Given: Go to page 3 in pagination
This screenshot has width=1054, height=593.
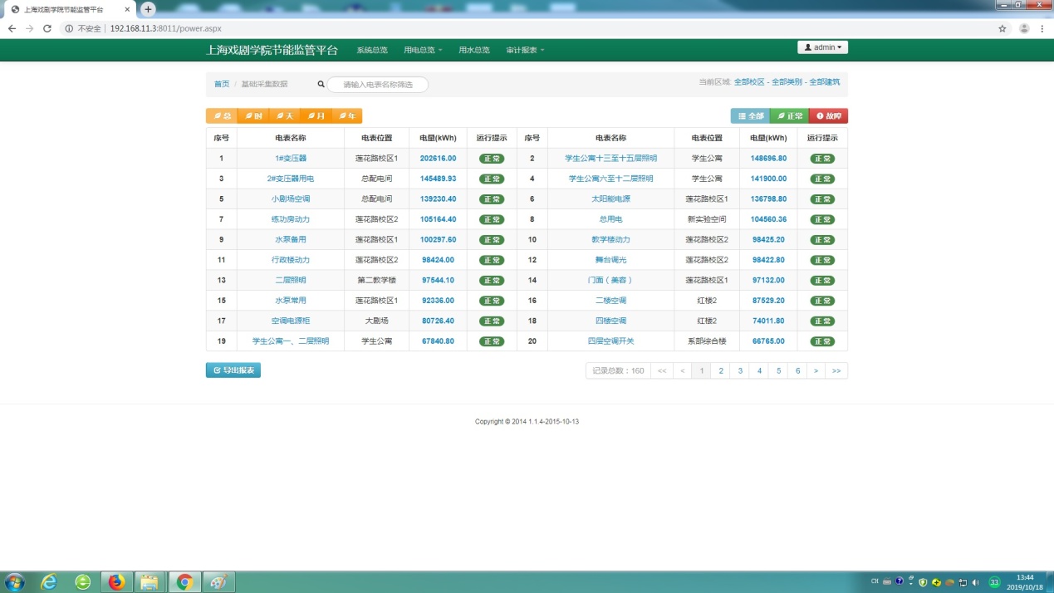Looking at the screenshot, I should tap(740, 371).
